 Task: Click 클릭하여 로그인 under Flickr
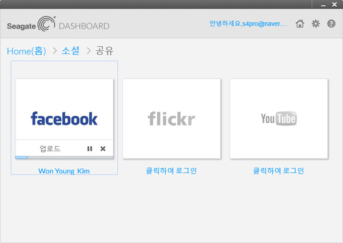pyautogui.click(x=171, y=171)
